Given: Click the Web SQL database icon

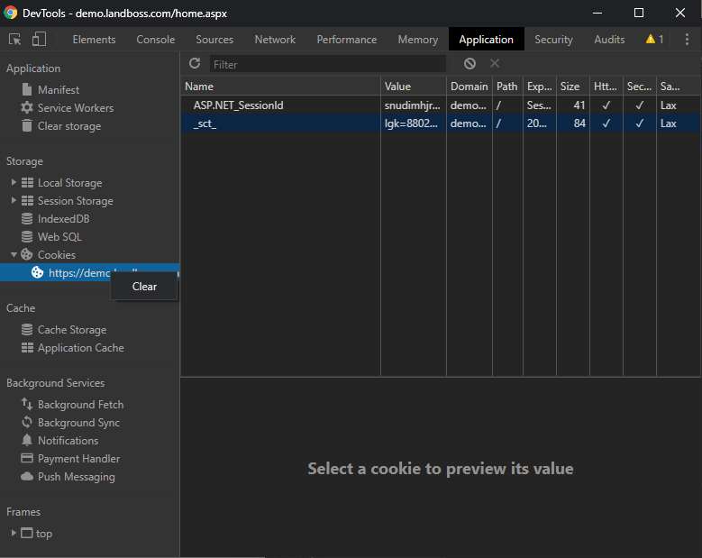Looking at the screenshot, I should tap(27, 236).
